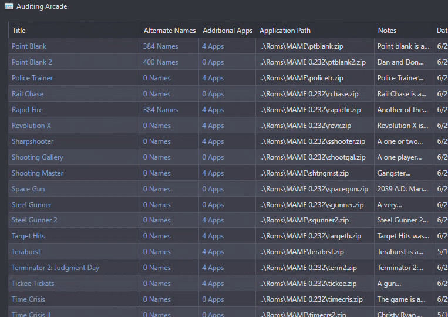Click the ptblank.zip application path
This screenshot has width=448, height=317.
302,46
